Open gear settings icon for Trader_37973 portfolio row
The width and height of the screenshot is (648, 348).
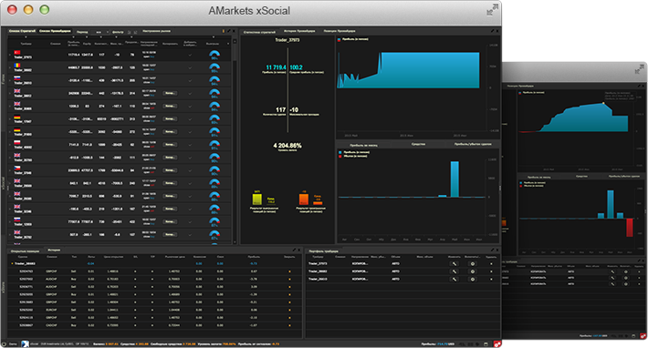pyautogui.click(x=473, y=264)
